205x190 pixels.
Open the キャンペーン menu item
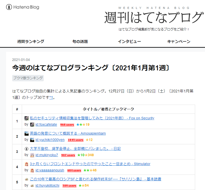pos(179,42)
